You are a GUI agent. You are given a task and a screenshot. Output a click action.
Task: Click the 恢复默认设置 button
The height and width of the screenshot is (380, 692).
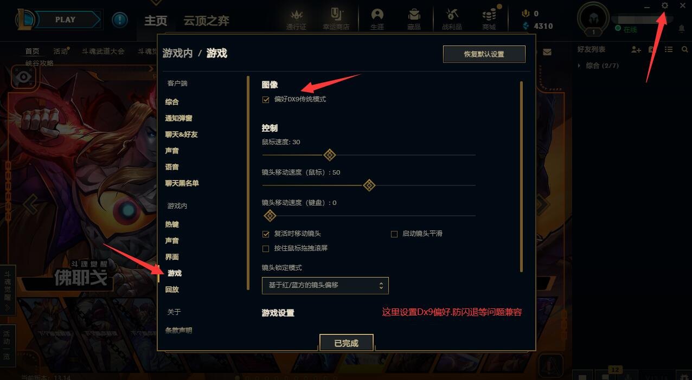point(484,54)
